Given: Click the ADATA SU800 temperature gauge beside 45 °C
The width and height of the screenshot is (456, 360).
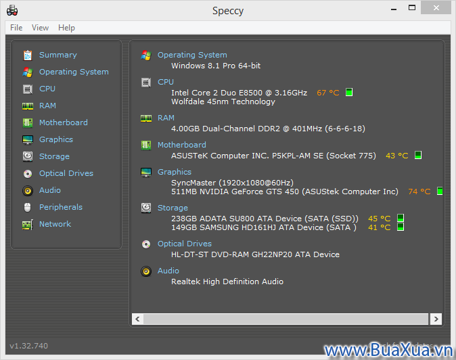Looking at the screenshot, I should (x=401, y=218).
